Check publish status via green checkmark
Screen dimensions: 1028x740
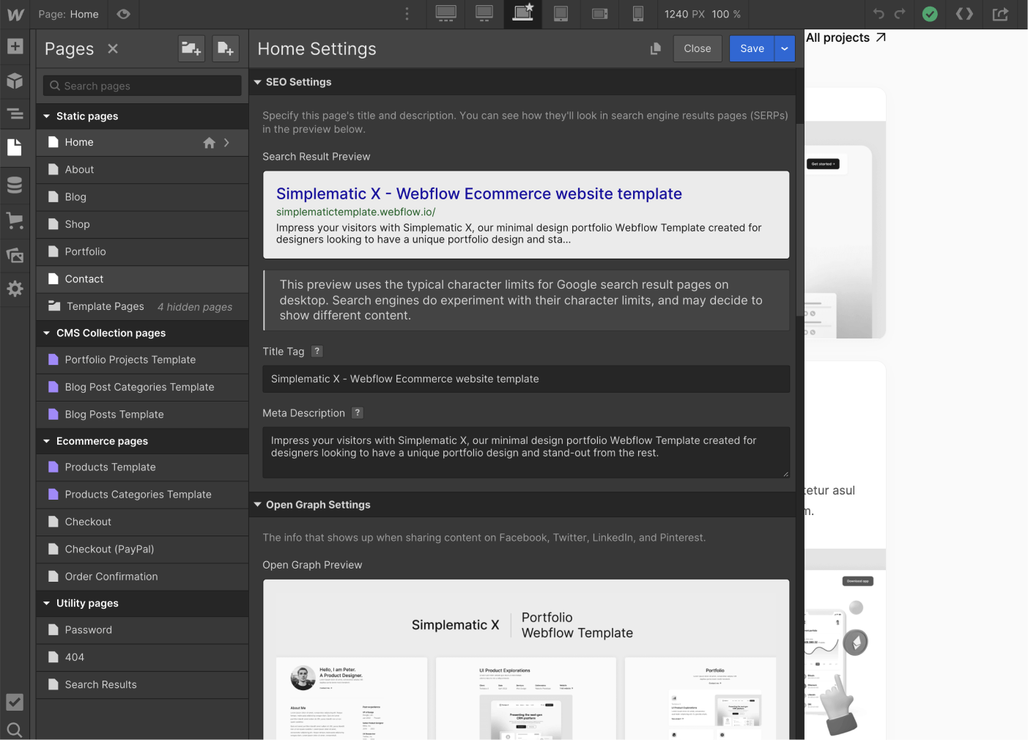click(929, 14)
